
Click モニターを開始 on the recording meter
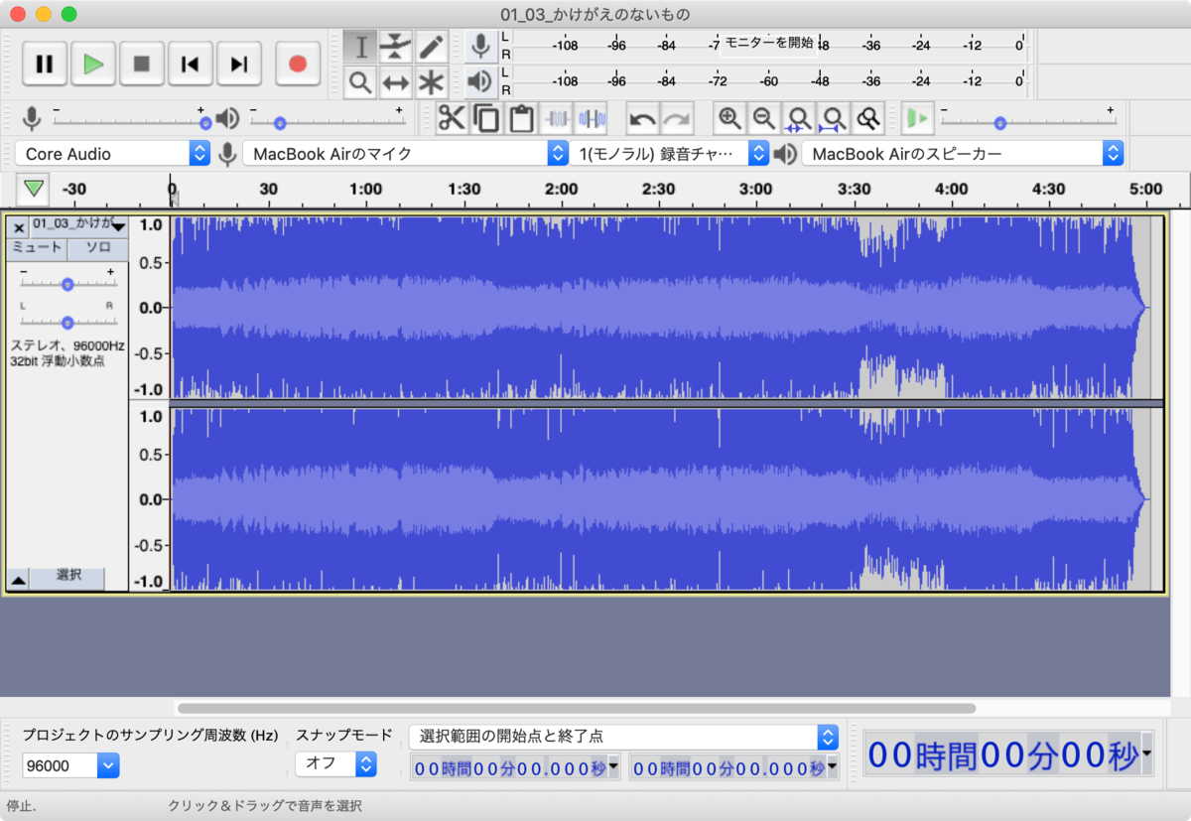tap(769, 43)
